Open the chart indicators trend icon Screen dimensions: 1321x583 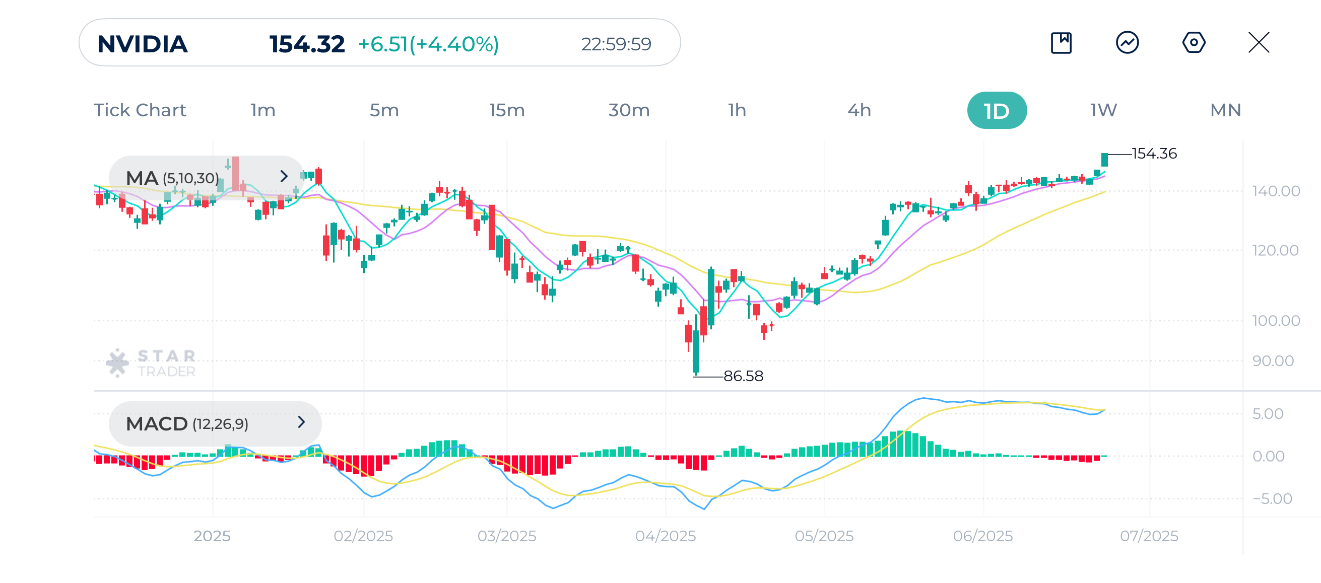[1127, 42]
